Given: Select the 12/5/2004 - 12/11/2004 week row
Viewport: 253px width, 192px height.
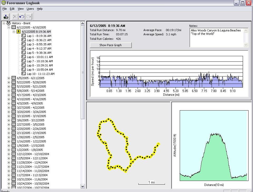Looking at the screenshot, I should pos(32,158).
